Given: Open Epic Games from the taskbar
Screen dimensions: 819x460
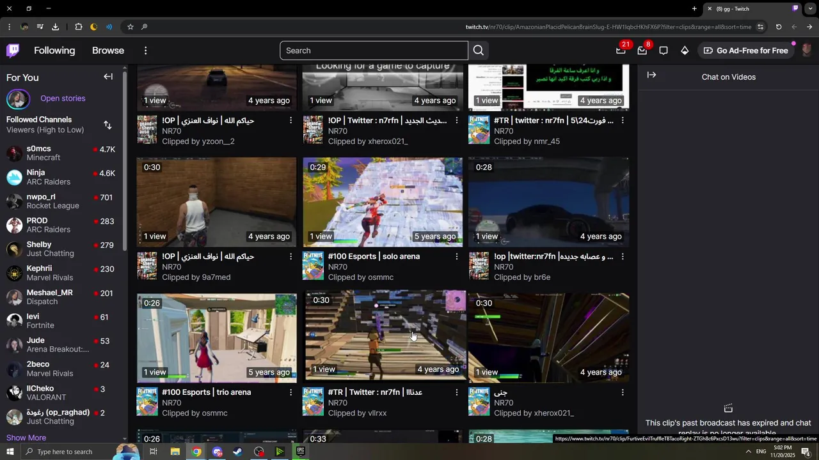Looking at the screenshot, I should click(301, 451).
